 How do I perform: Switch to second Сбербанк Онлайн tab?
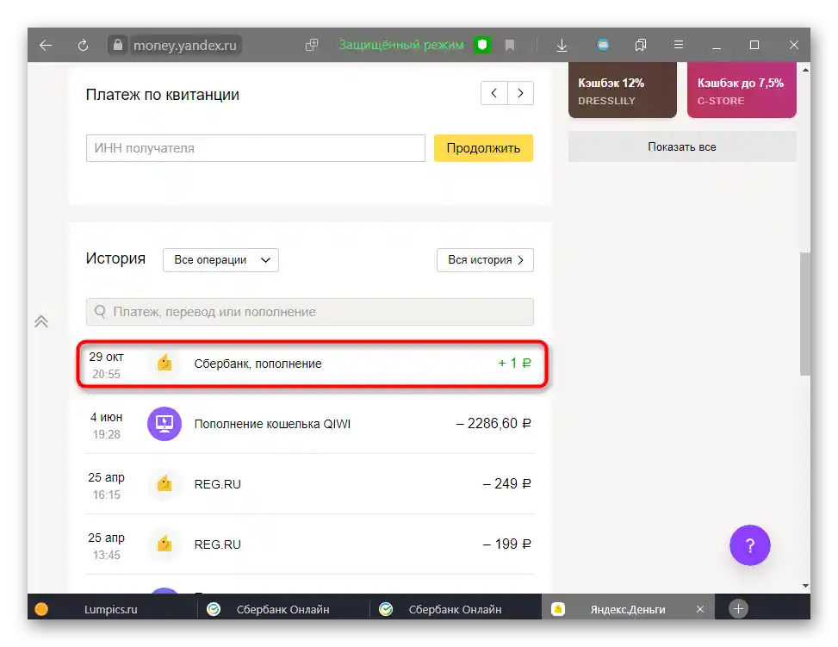455,609
